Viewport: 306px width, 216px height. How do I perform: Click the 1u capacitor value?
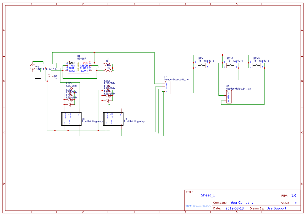click(x=55, y=78)
